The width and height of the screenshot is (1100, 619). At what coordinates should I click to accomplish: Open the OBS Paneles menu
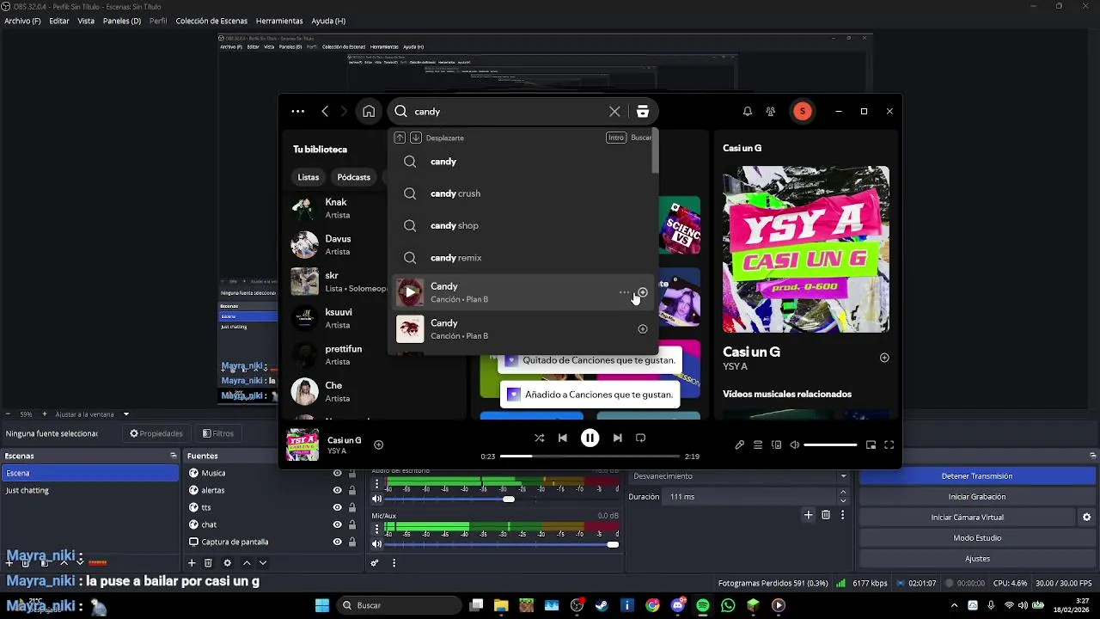pyautogui.click(x=122, y=21)
